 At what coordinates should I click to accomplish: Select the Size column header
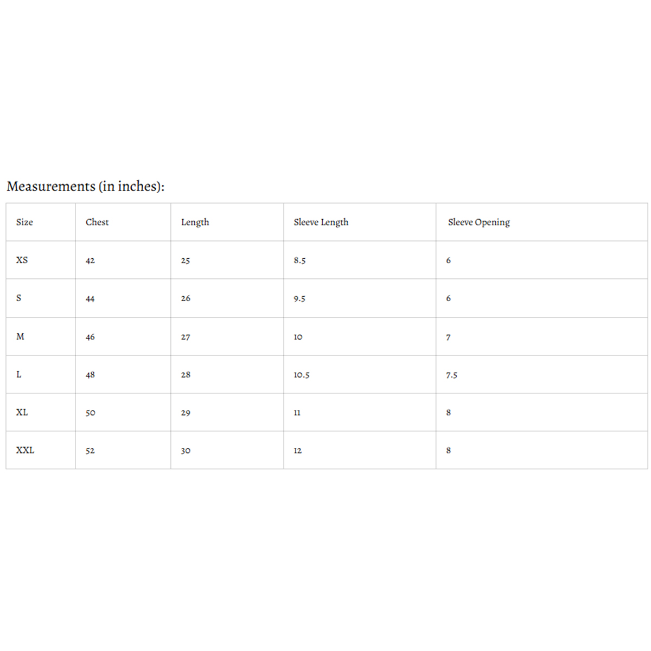pos(24,222)
